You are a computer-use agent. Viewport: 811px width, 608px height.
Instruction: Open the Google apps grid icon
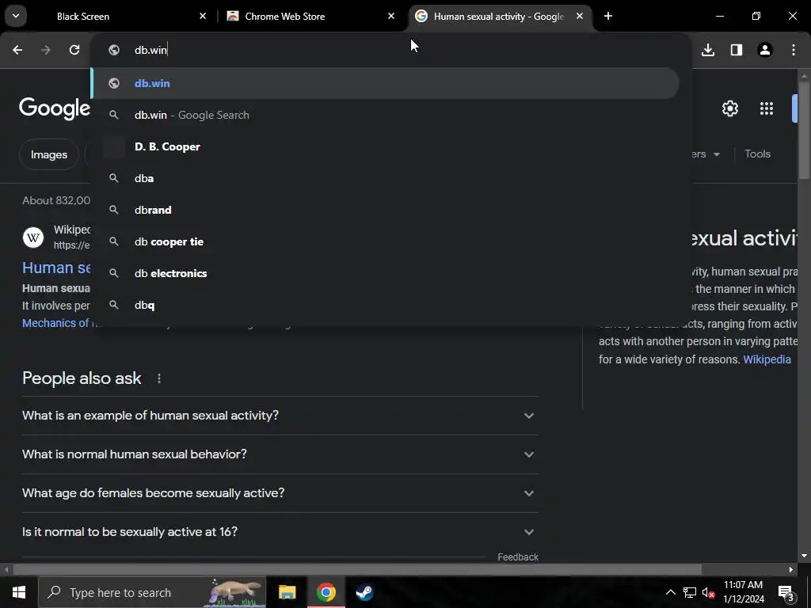767,108
